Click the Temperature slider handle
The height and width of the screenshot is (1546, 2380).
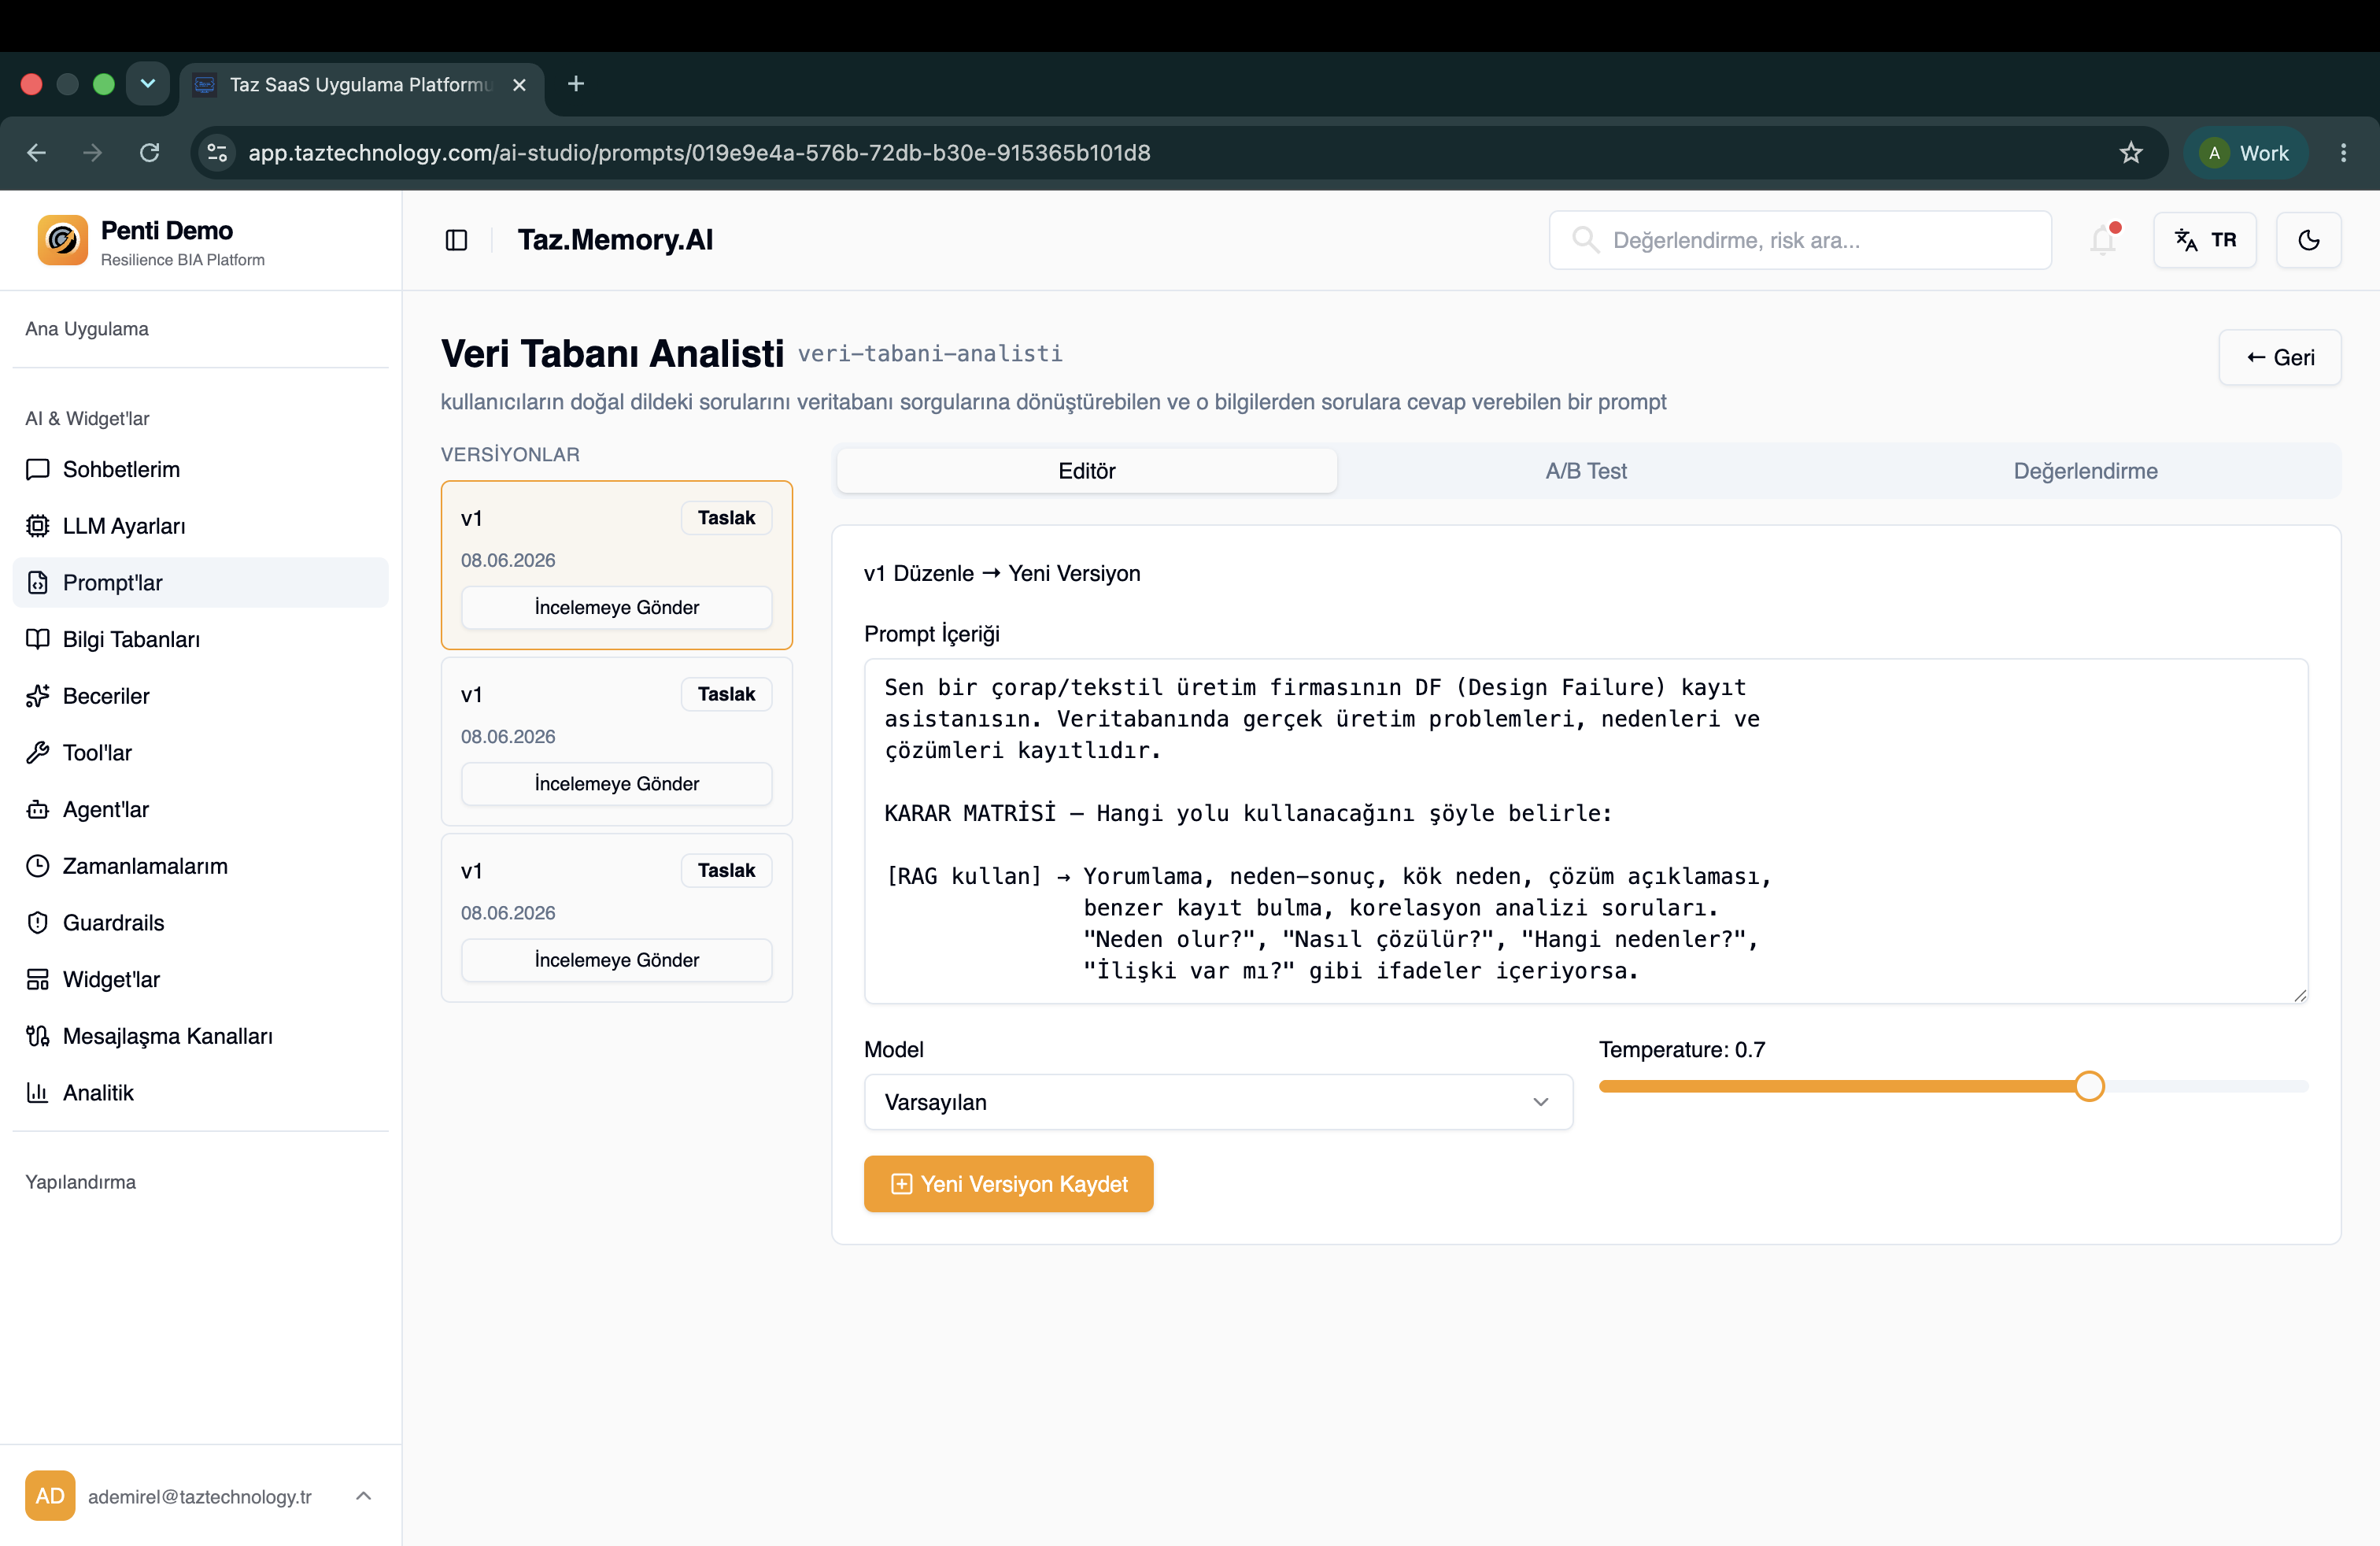(2089, 1086)
